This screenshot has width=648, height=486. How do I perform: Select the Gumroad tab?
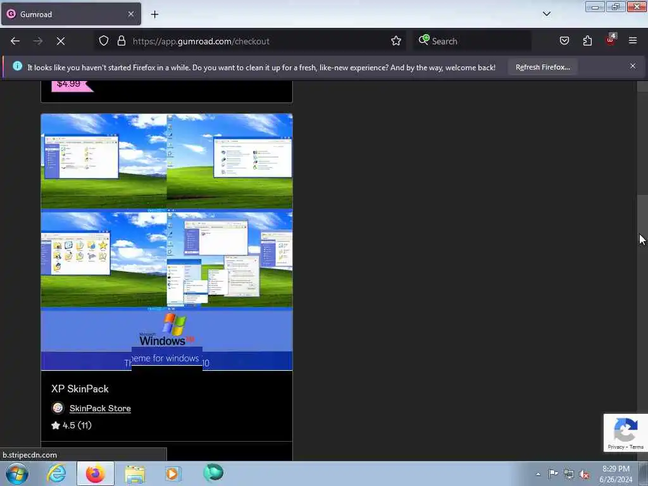click(x=71, y=14)
